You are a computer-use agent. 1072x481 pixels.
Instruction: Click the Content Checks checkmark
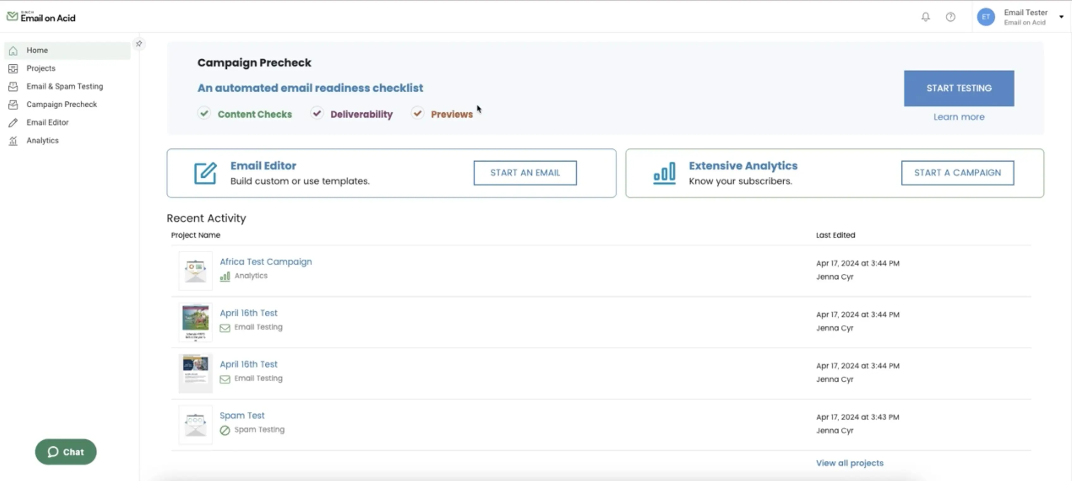click(204, 113)
